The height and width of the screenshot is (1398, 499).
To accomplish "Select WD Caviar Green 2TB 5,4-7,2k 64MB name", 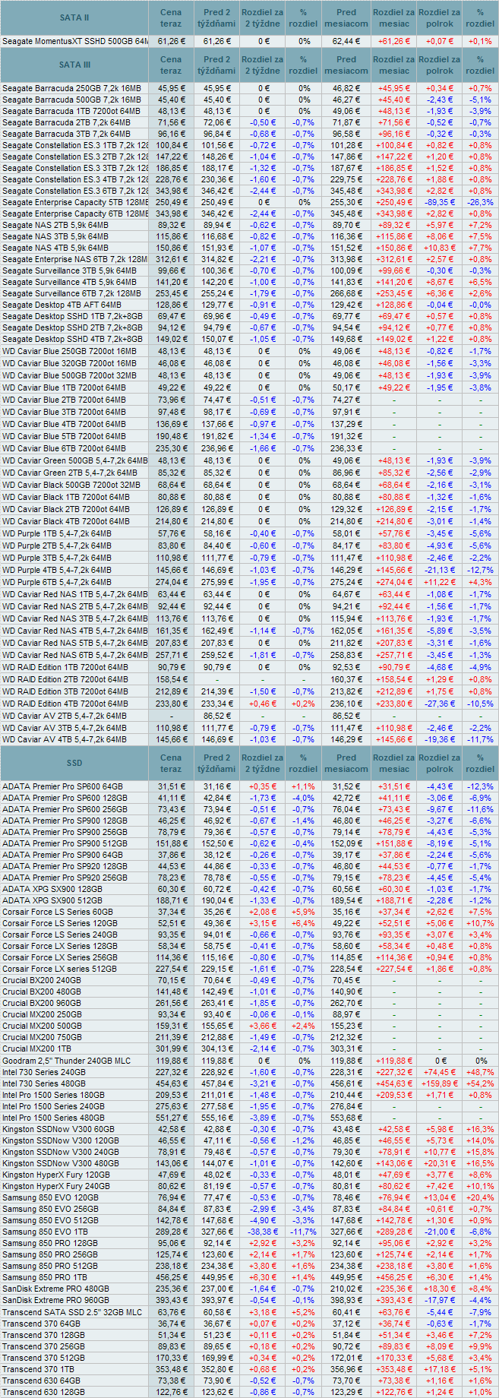I will point(74,473).
